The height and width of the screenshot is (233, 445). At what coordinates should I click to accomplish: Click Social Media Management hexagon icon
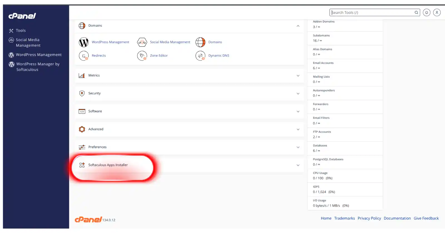[142, 42]
